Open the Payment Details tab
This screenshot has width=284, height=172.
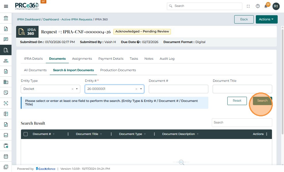click(111, 59)
